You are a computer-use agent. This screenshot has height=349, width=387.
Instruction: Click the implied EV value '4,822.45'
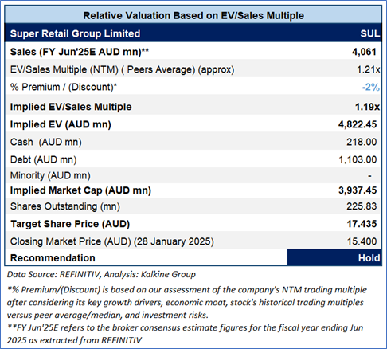coord(358,124)
